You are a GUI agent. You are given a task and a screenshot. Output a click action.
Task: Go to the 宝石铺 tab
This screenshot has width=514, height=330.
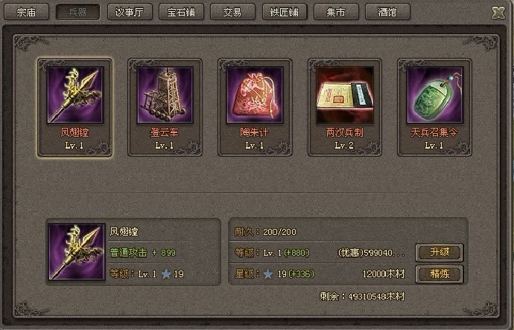181,12
